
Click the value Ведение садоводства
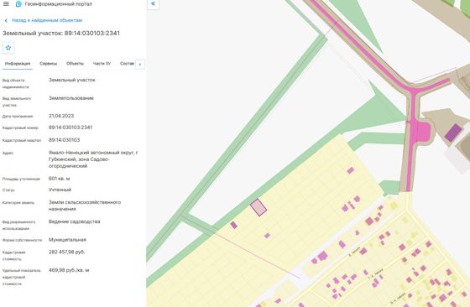pyautogui.click(x=75, y=221)
